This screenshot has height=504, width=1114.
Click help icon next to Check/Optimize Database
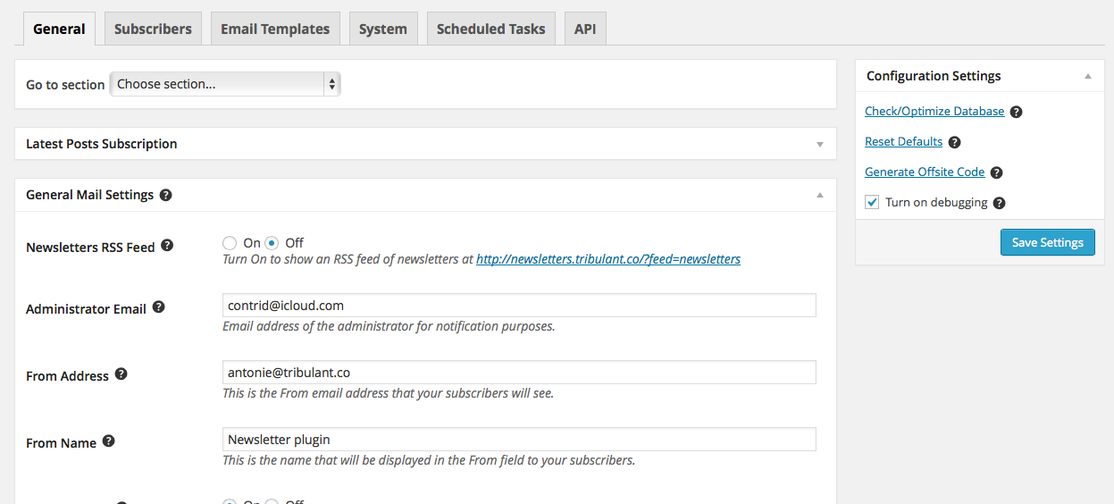tap(1016, 113)
